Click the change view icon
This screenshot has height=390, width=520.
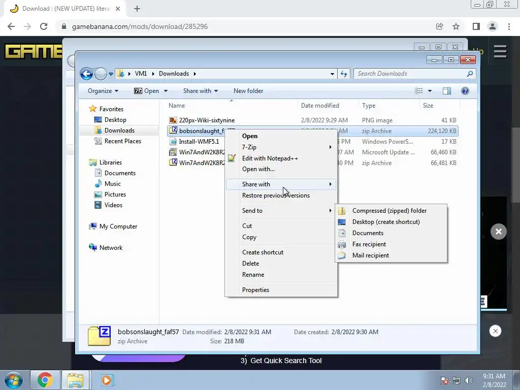(419, 91)
